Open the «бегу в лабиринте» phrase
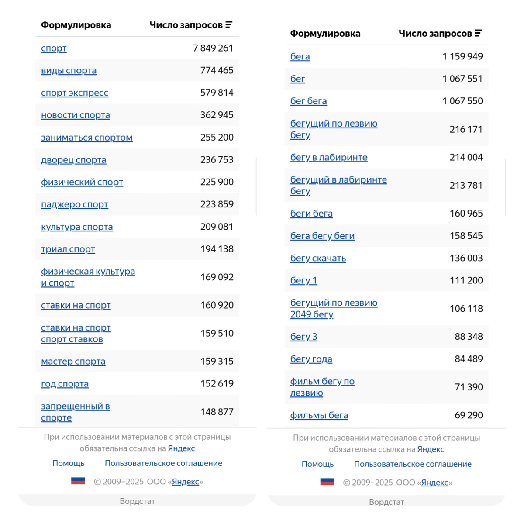This screenshot has height=524, width=524. (x=329, y=158)
